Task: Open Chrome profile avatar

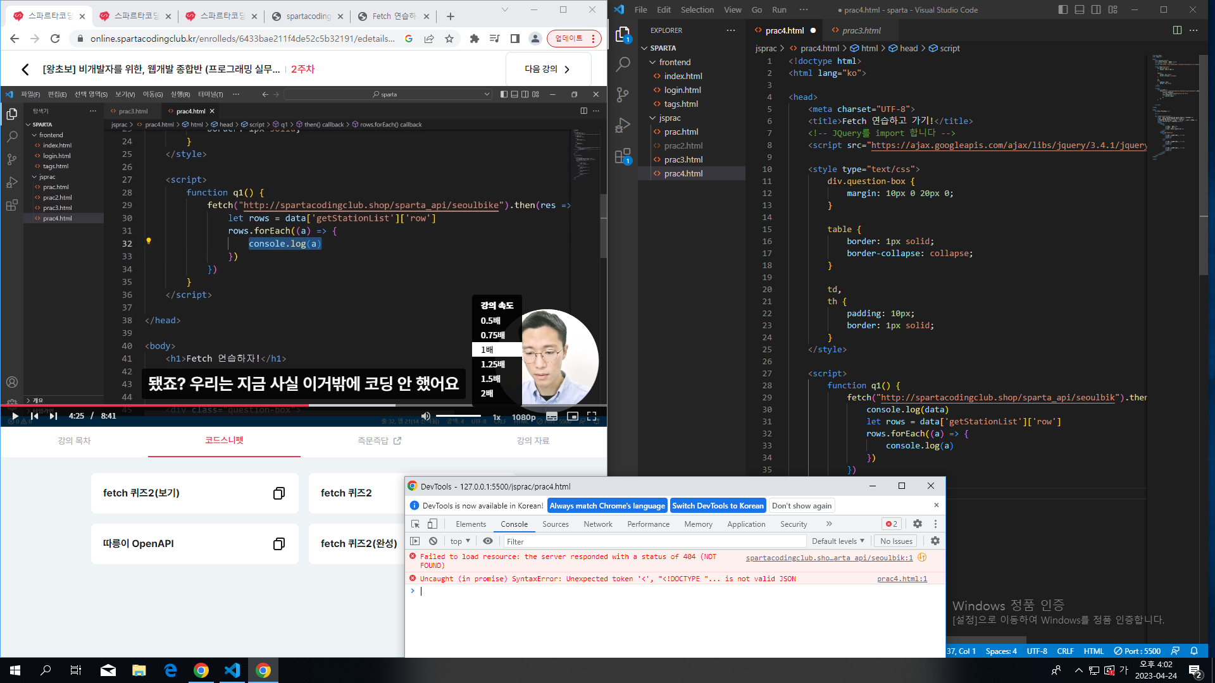Action: pyautogui.click(x=535, y=39)
